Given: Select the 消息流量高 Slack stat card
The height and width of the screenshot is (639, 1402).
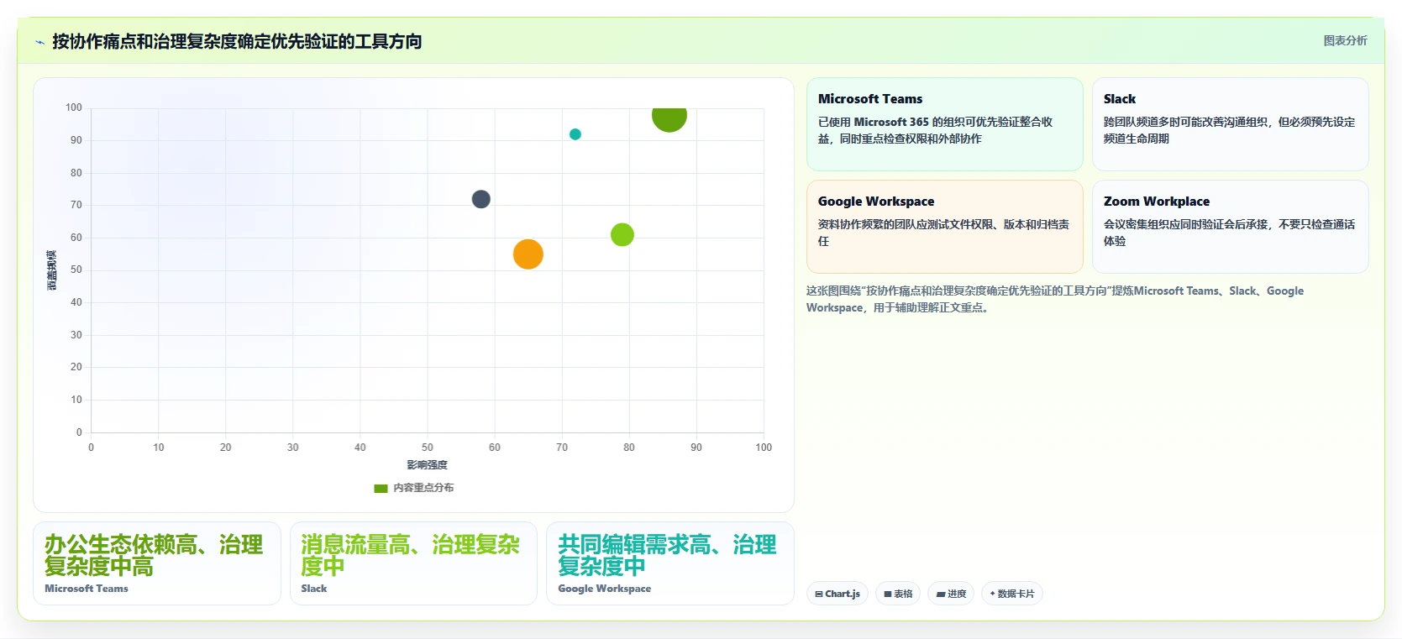Looking at the screenshot, I should pyautogui.click(x=413, y=563).
